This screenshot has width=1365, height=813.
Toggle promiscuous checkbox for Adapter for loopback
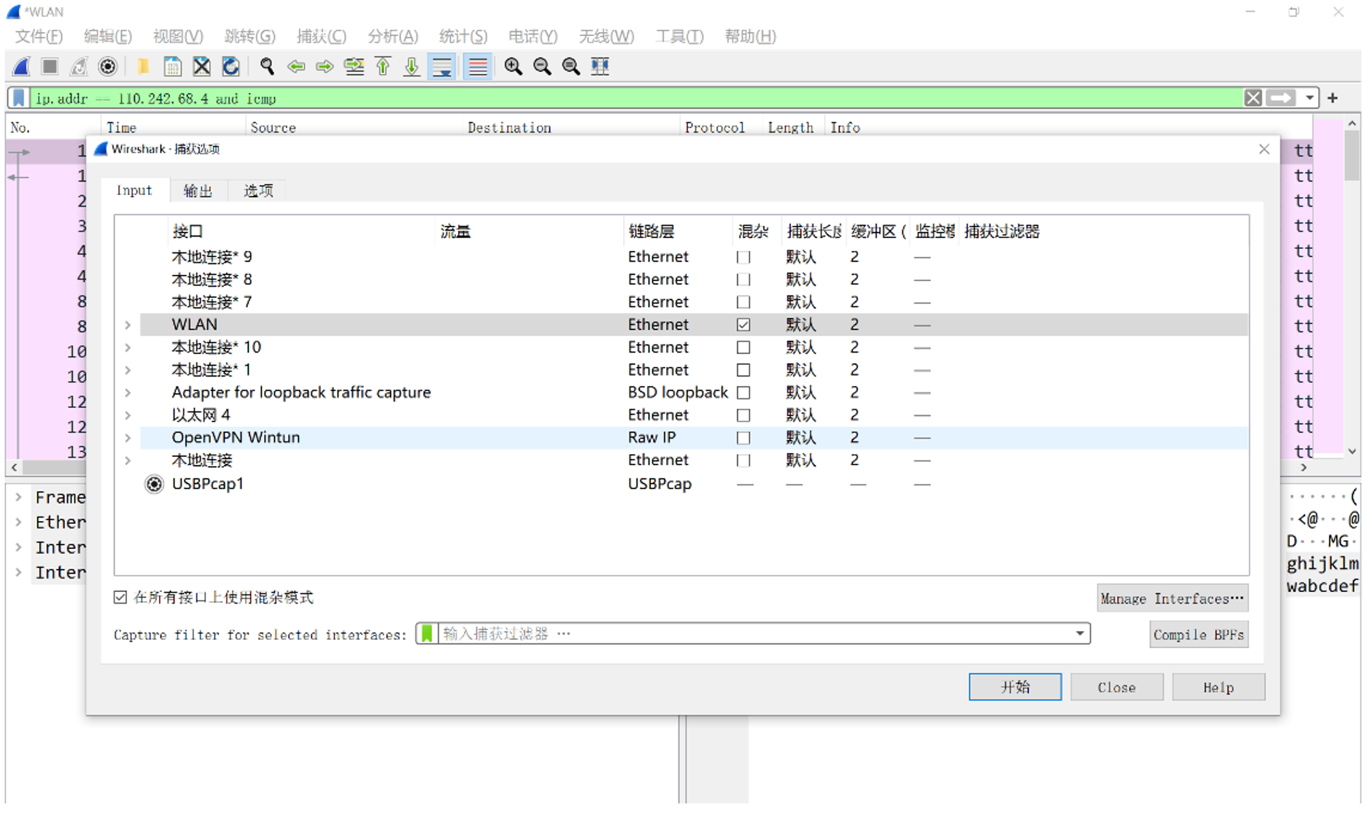744,393
